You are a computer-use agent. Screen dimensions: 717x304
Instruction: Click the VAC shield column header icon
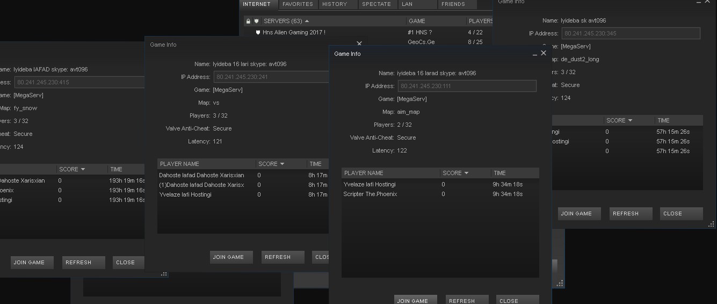coord(257,21)
